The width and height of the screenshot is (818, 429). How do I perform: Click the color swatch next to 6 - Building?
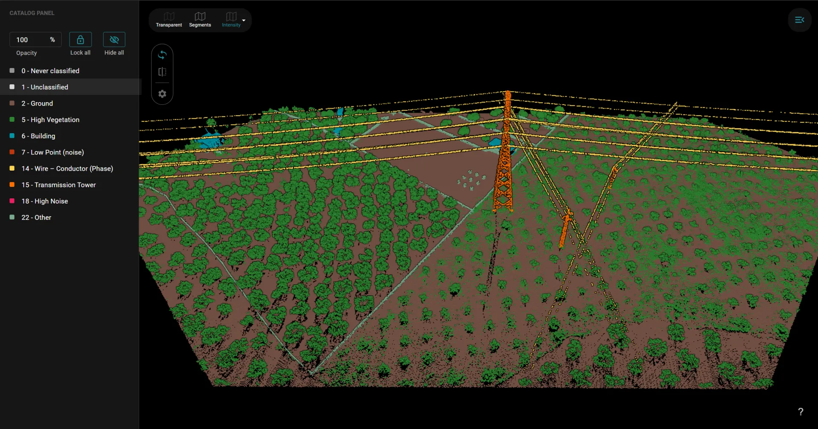[x=12, y=135]
